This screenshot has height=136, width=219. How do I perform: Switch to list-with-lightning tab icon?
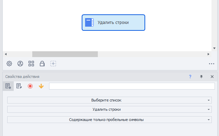(x=19, y=86)
